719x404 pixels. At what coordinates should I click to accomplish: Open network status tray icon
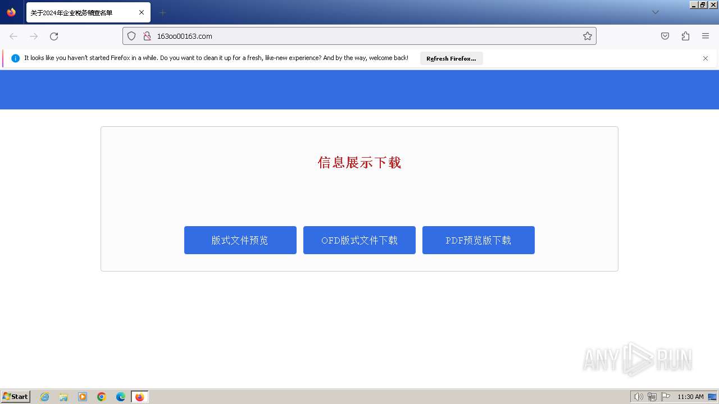pos(652,397)
